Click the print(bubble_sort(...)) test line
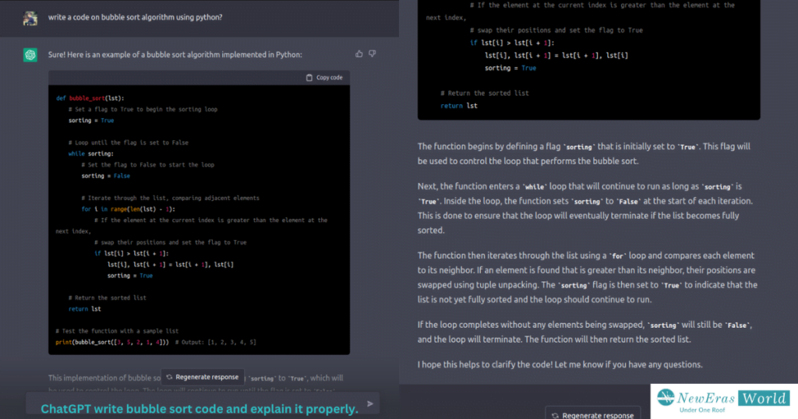This screenshot has width=798, height=419. pyautogui.click(x=156, y=342)
